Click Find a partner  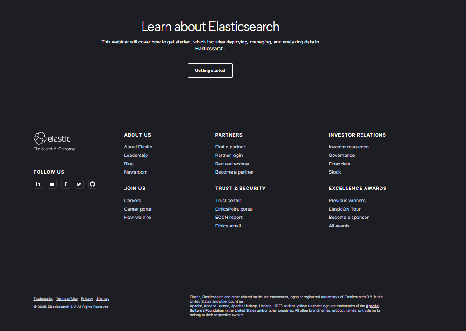pyautogui.click(x=230, y=147)
